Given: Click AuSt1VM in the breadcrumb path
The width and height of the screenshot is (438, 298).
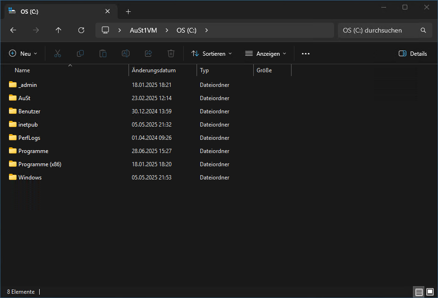Looking at the screenshot, I should 143,30.
